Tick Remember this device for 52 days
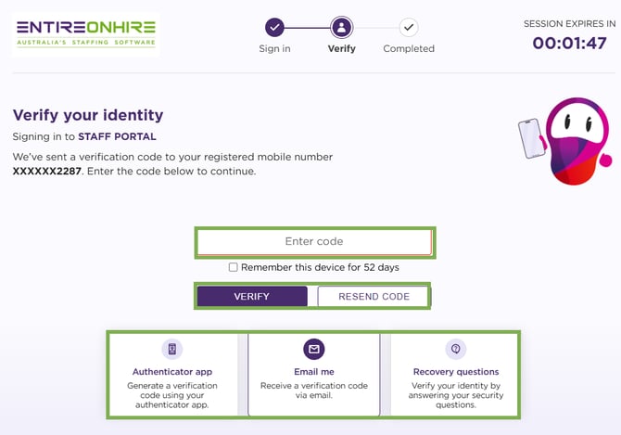Viewport: 621px width, 435px height. click(234, 267)
